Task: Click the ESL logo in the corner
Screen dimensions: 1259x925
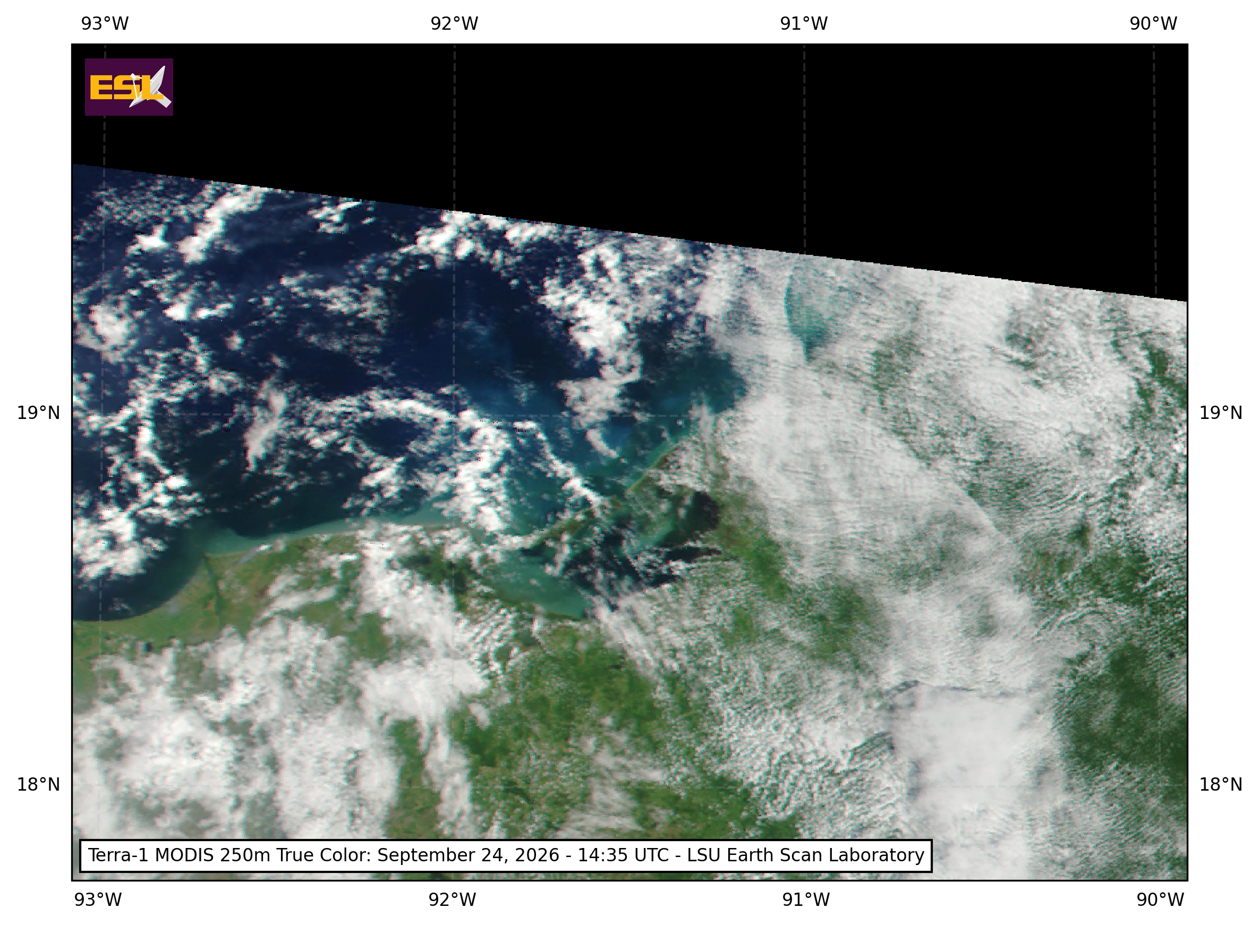Action: click(129, 87)
